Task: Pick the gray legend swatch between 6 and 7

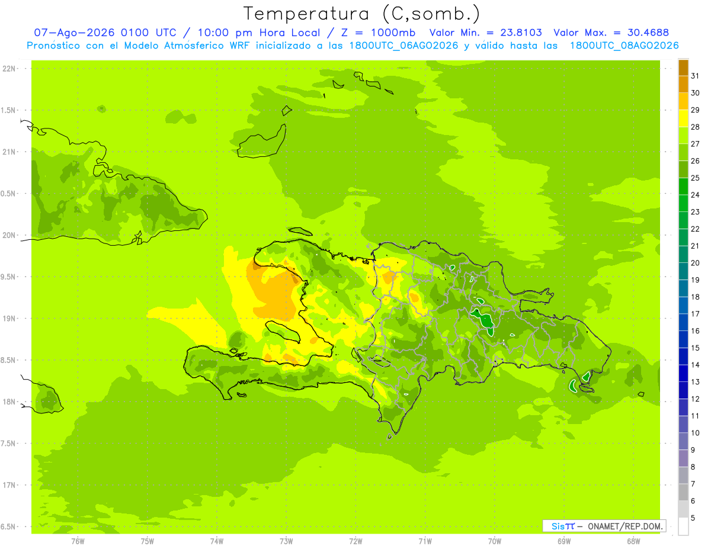Action: click(683, 493)
